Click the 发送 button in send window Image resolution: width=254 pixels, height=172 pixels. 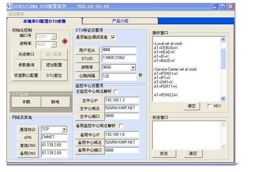pyautogui.click(x=164, y=153)
